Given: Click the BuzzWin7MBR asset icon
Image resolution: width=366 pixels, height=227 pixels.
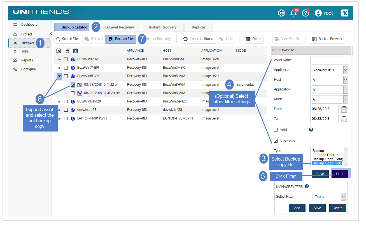Looking at the screenshot, I should pos(73,68).
